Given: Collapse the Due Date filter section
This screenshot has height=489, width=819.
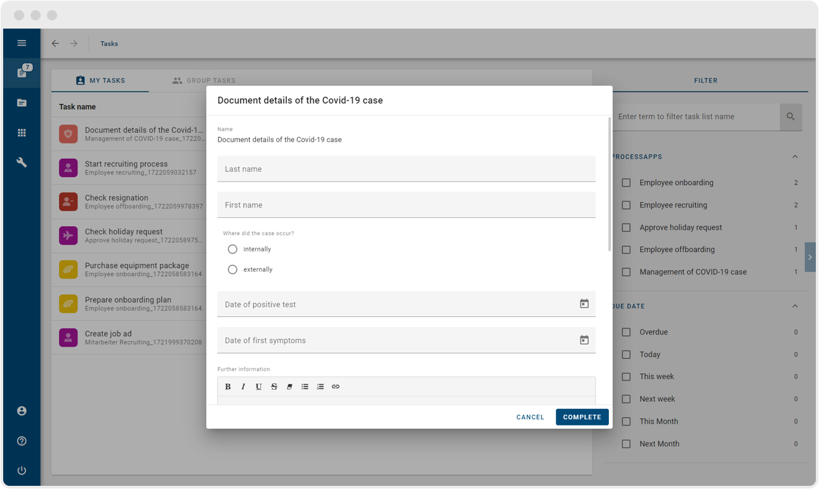Looking at the screenshot, I should tap(795, 306).
